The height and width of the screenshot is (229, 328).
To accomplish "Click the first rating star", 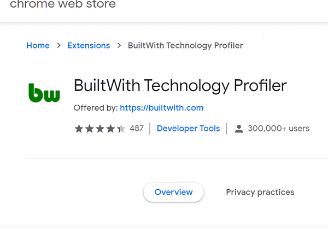I will pos(79,129).
